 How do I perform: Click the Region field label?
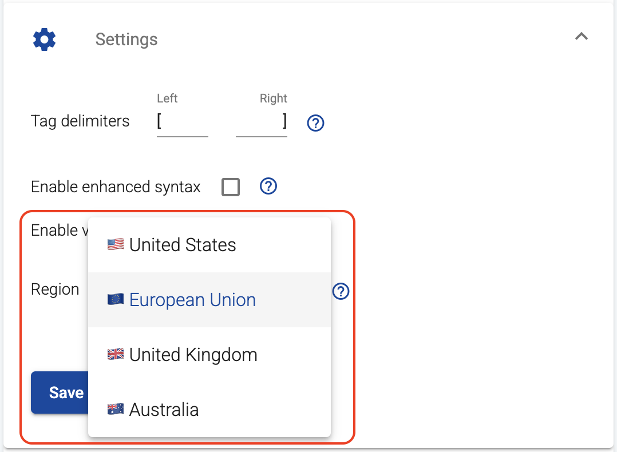pos(55,290)
